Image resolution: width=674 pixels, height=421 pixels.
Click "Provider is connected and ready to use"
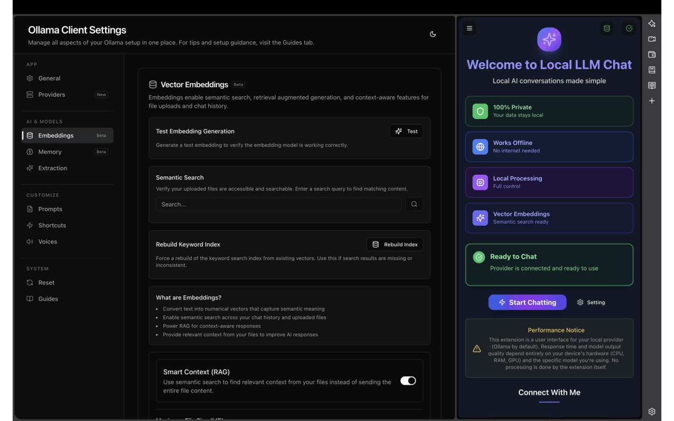point(544,268)
